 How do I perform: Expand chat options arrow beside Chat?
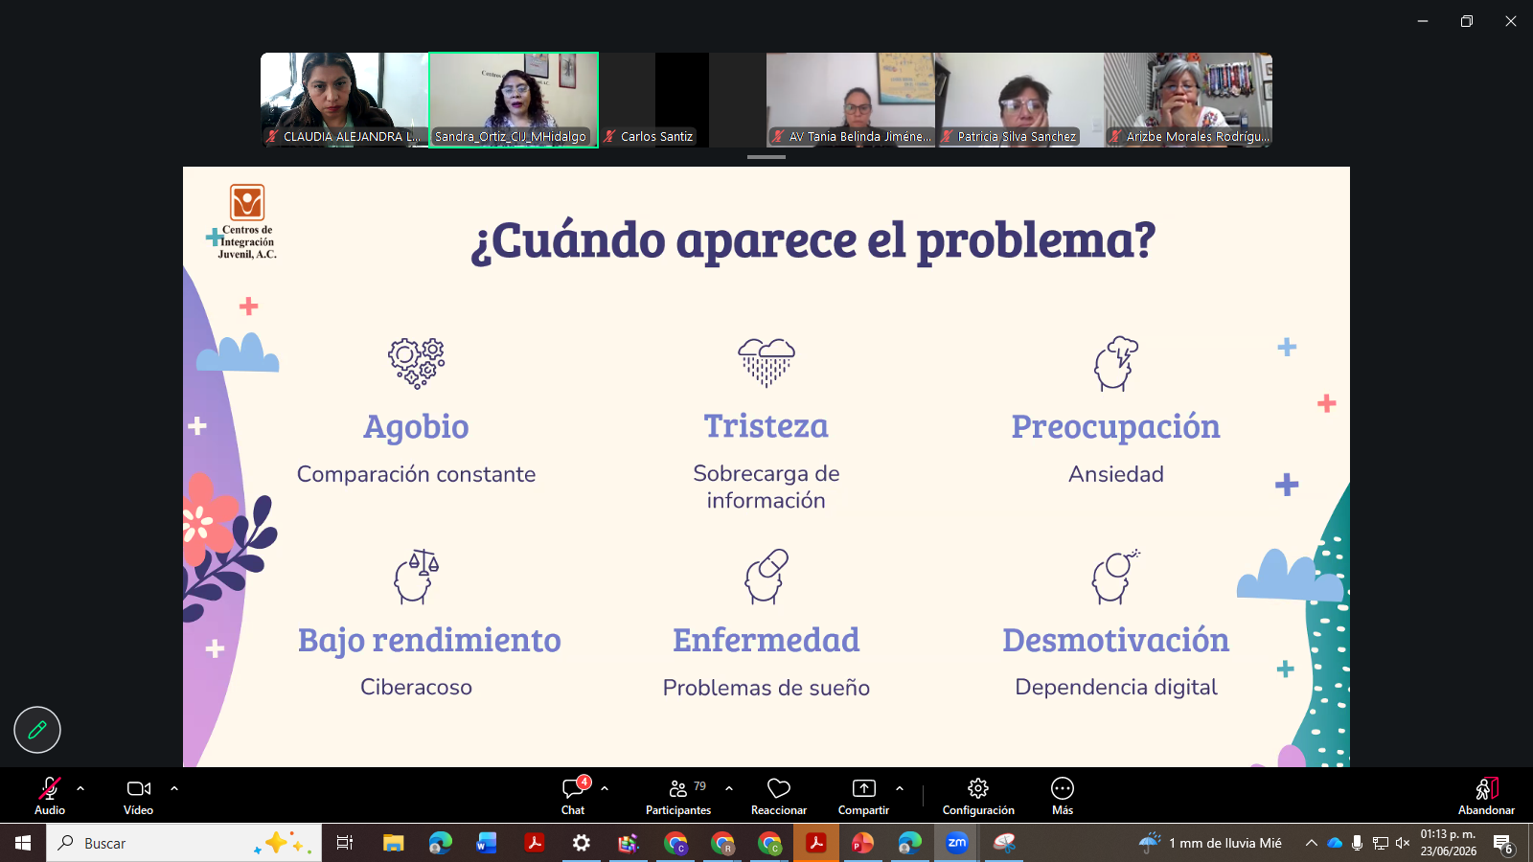coord(605,788)
